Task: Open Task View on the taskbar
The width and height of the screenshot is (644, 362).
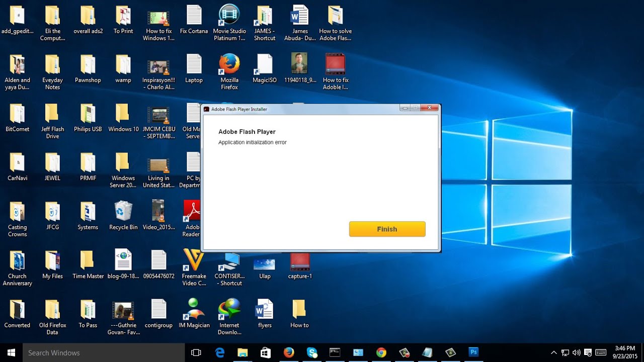Action: point(196,352)
